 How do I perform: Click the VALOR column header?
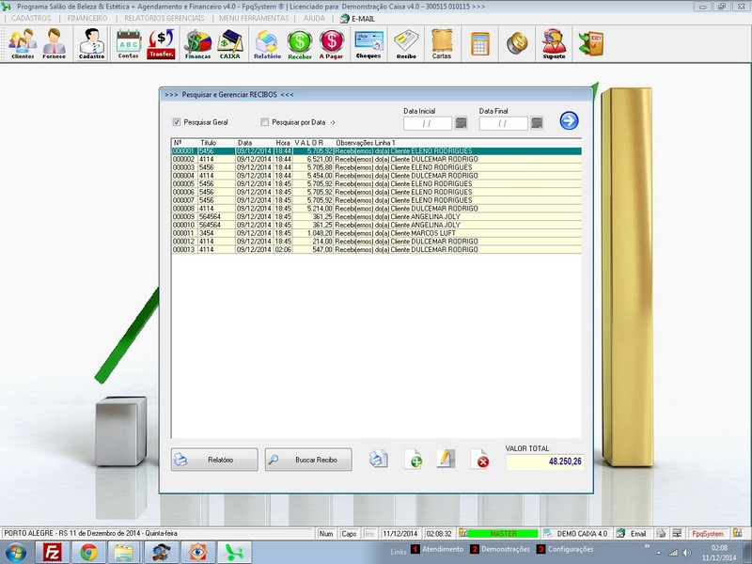tap(309, 143)
